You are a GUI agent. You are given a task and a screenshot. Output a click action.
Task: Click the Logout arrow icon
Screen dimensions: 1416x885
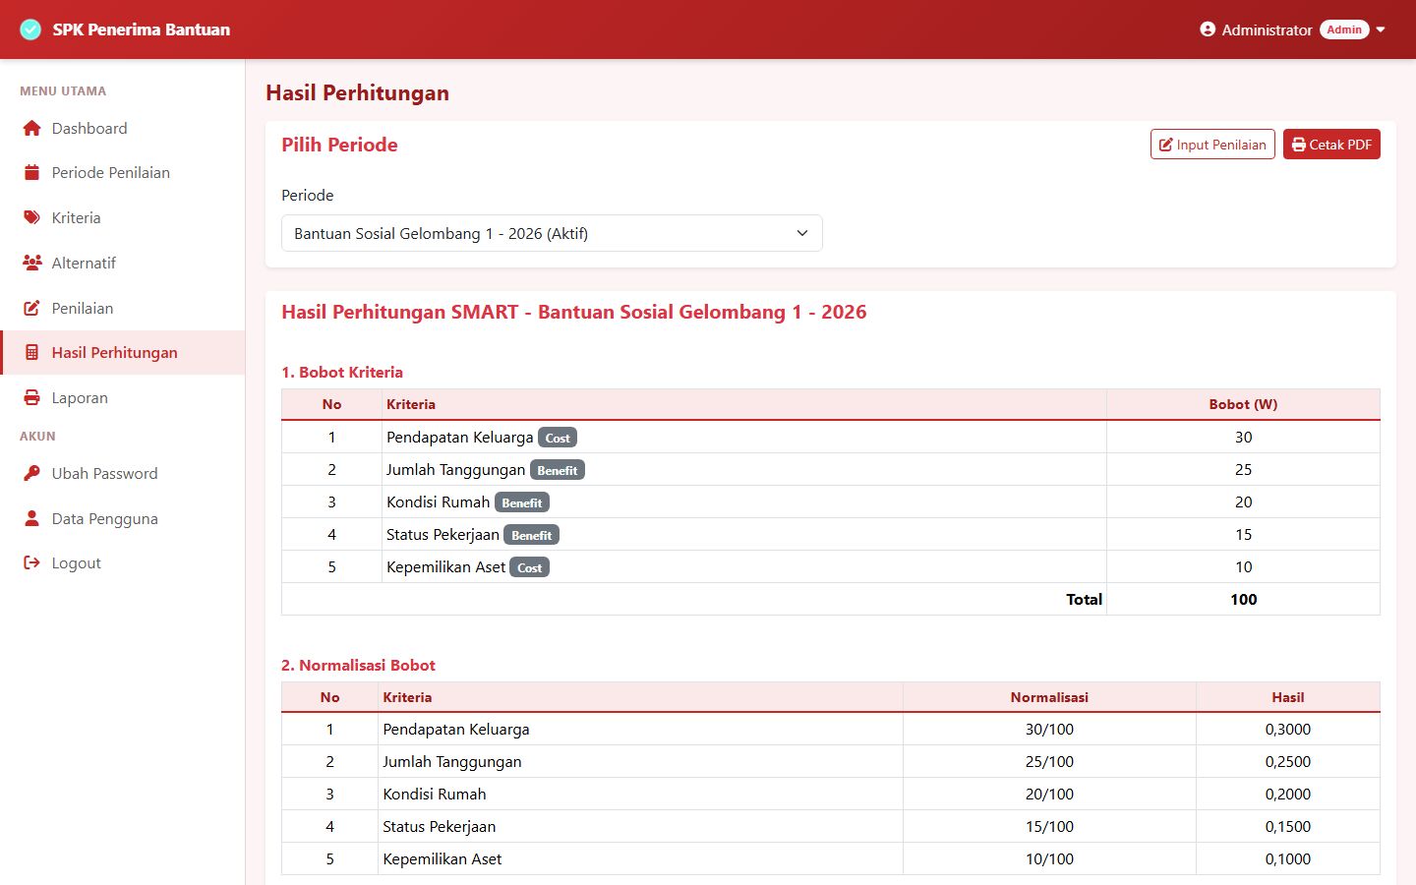coord(31,562)
